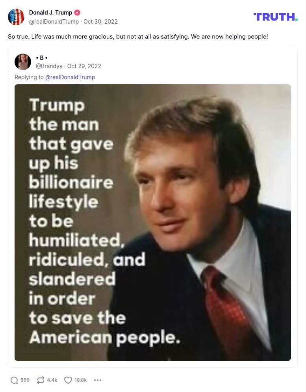Open Donald J. Trump's profile avatar
Screen dimensions: 306x392
click(16, 17)
